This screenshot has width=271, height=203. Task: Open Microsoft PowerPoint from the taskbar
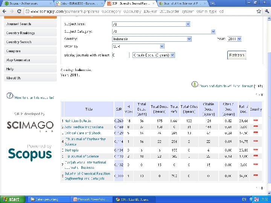tap(92, 199)
